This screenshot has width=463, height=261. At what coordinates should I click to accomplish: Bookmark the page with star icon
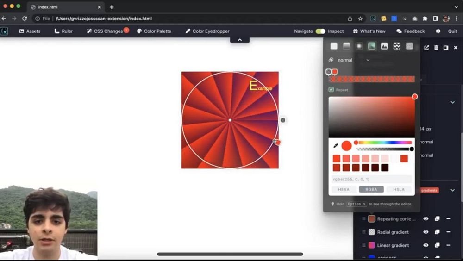[x=360, y=19]
